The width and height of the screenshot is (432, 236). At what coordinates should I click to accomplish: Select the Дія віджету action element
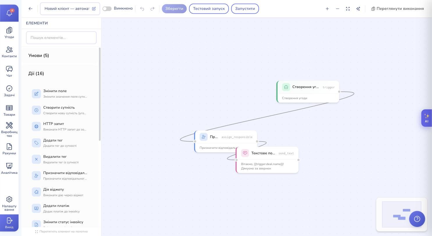click(60, 192)
